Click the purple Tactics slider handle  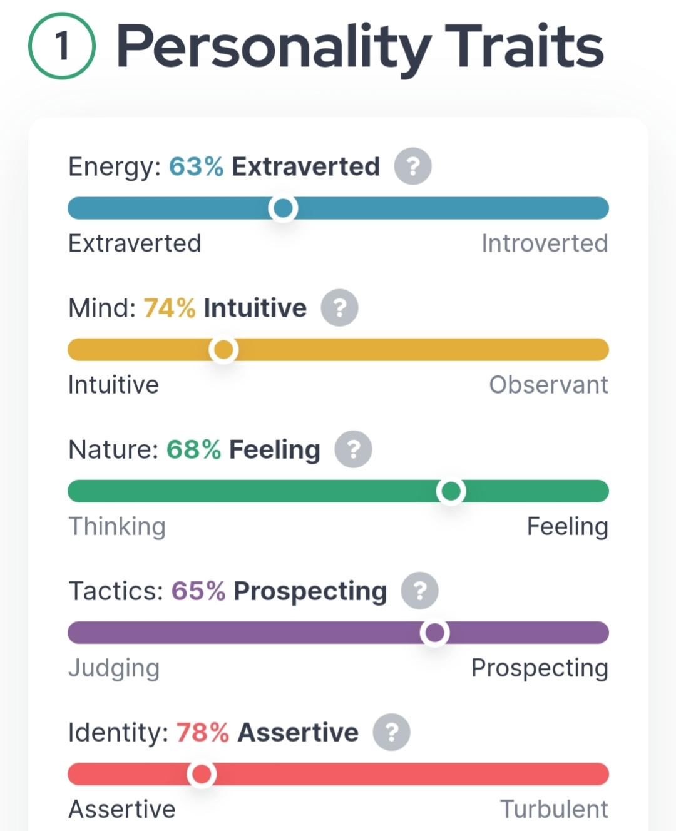[434, 633]
